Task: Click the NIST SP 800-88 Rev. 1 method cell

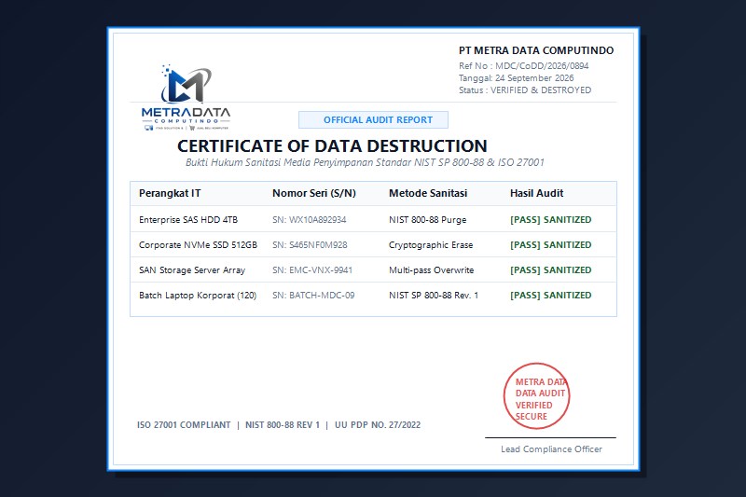Action: pos(434,296)
